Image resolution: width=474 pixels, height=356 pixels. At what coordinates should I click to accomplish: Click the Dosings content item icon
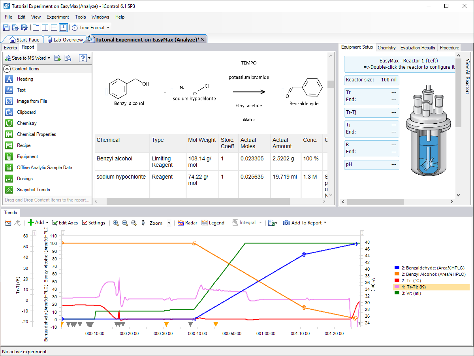coord(9,179)
